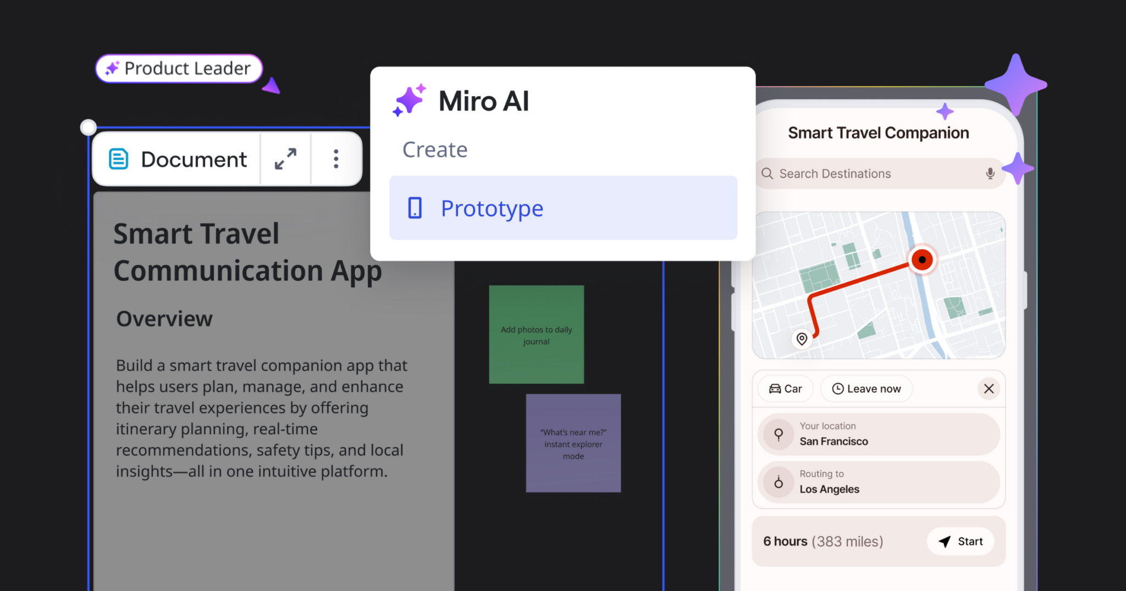Select the phone icon beside Prototype
1126x591 pixels.
(414, 208)
